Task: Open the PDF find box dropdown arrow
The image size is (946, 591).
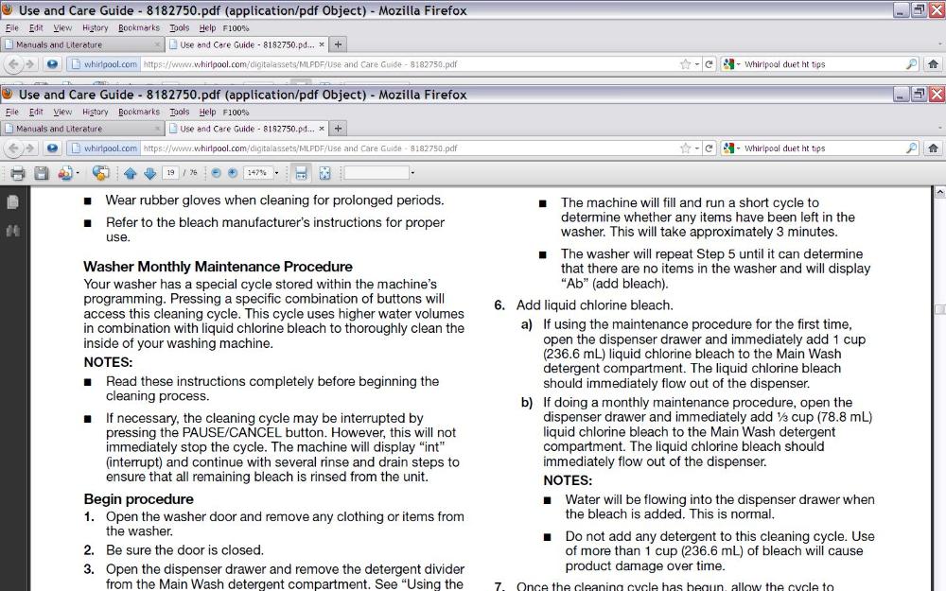Action: tap(412, 173)
